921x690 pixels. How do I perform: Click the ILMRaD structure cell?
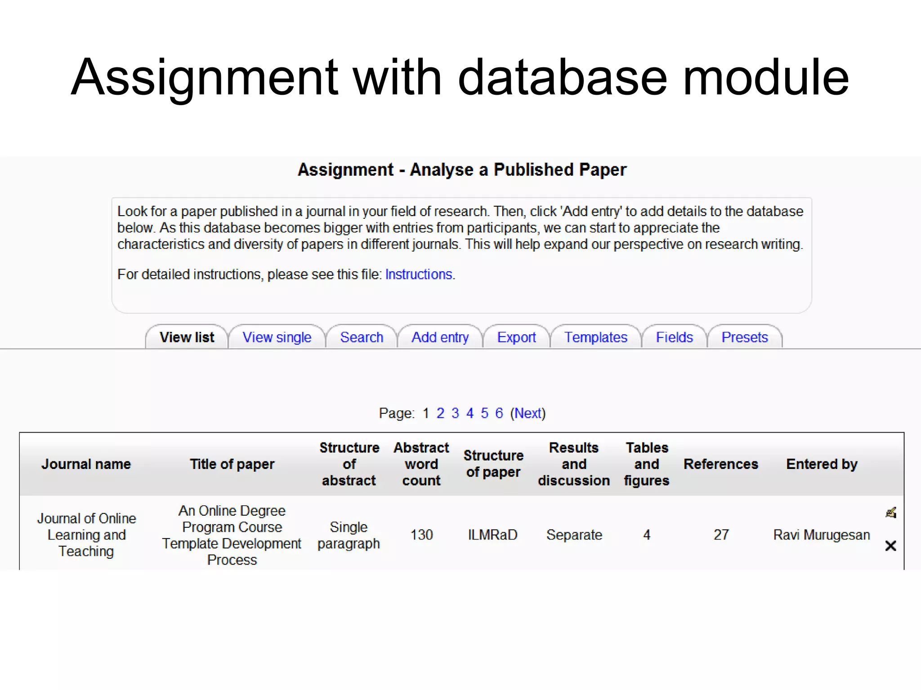[x=493, y=535]
